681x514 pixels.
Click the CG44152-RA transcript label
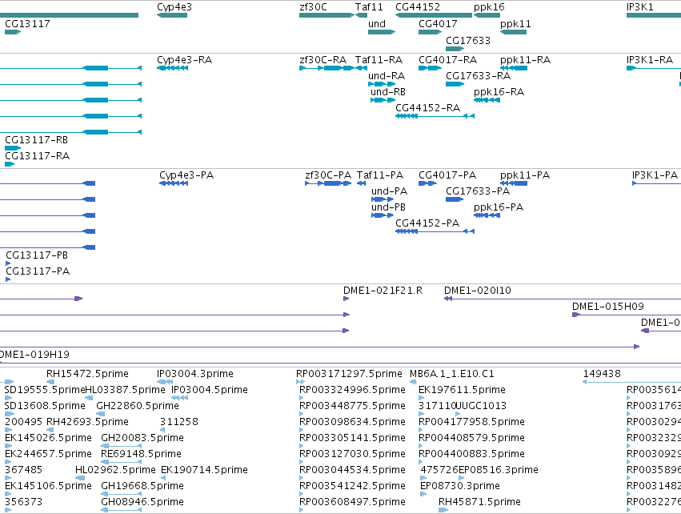[427, 107]
